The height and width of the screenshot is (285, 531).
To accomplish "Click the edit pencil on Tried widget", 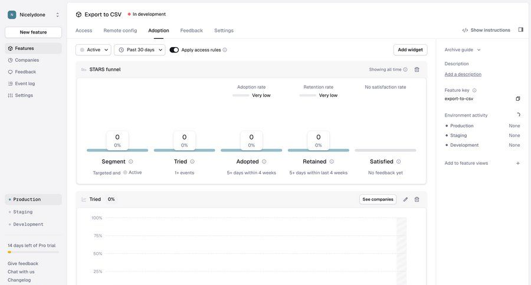I will [x=405, y=200].
